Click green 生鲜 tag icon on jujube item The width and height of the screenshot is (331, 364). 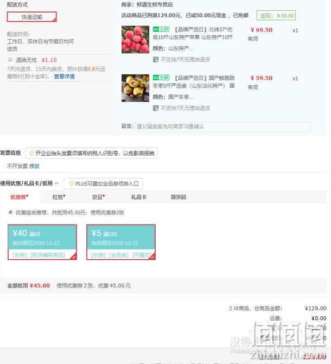click(x=161, y=78)
